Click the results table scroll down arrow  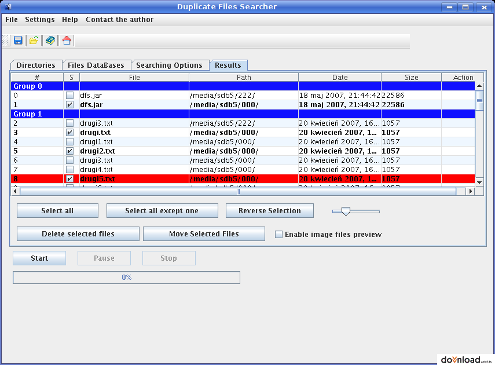point(479,183)
